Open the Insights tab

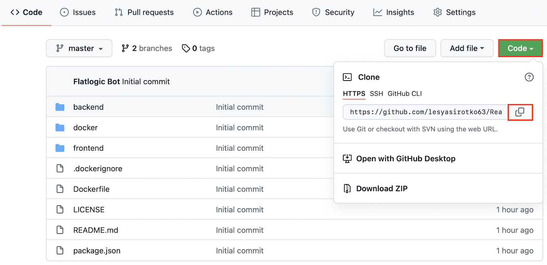pos(393,12)
